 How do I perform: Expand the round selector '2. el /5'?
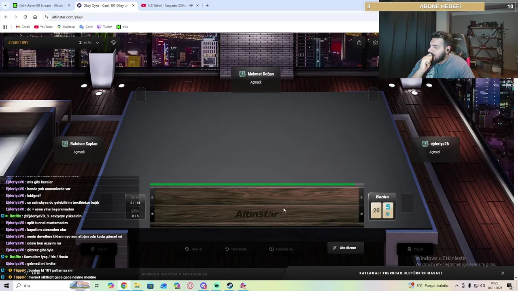coord(89,42)
